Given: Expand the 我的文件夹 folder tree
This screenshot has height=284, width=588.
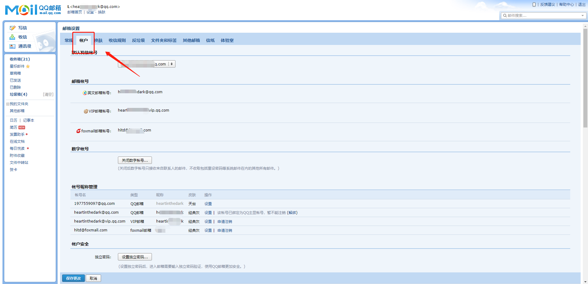Looking at the screenshot, I should (7, 104).
